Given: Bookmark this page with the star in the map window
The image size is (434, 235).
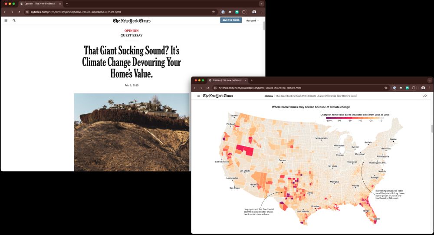Looking at the screenshot, I should pos(385,88).
